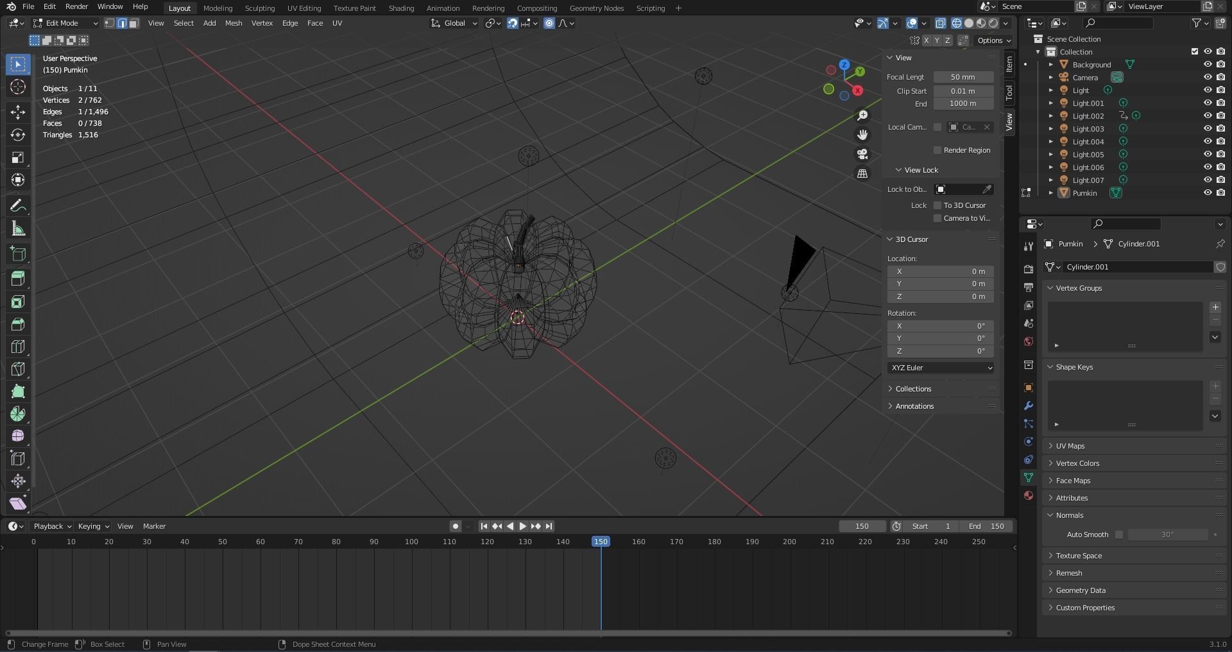Select the Smooth tool

tap(18, 436)
